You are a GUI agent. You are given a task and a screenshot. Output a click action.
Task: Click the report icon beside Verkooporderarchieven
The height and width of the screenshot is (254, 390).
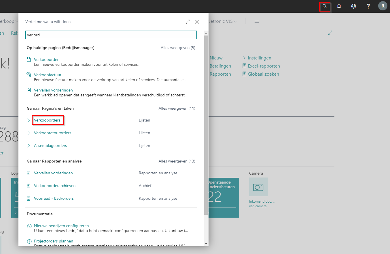coord(29,186)
